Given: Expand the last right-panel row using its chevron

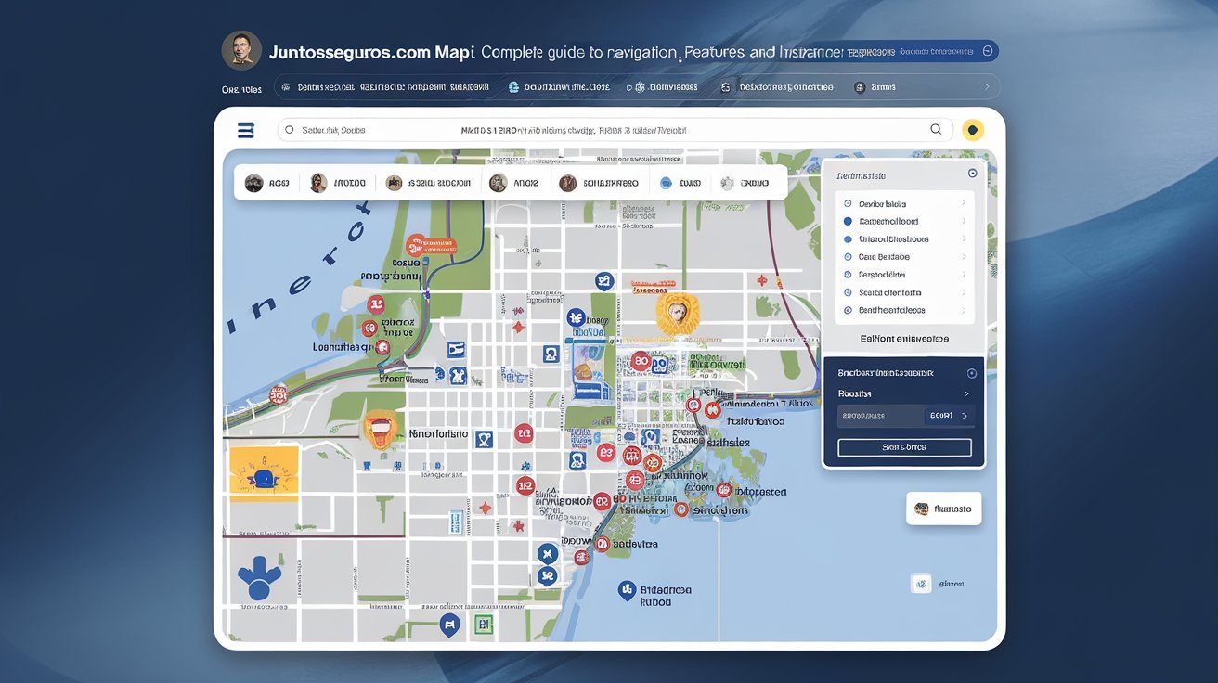Looking at the screenshot, I should [964, 310].
